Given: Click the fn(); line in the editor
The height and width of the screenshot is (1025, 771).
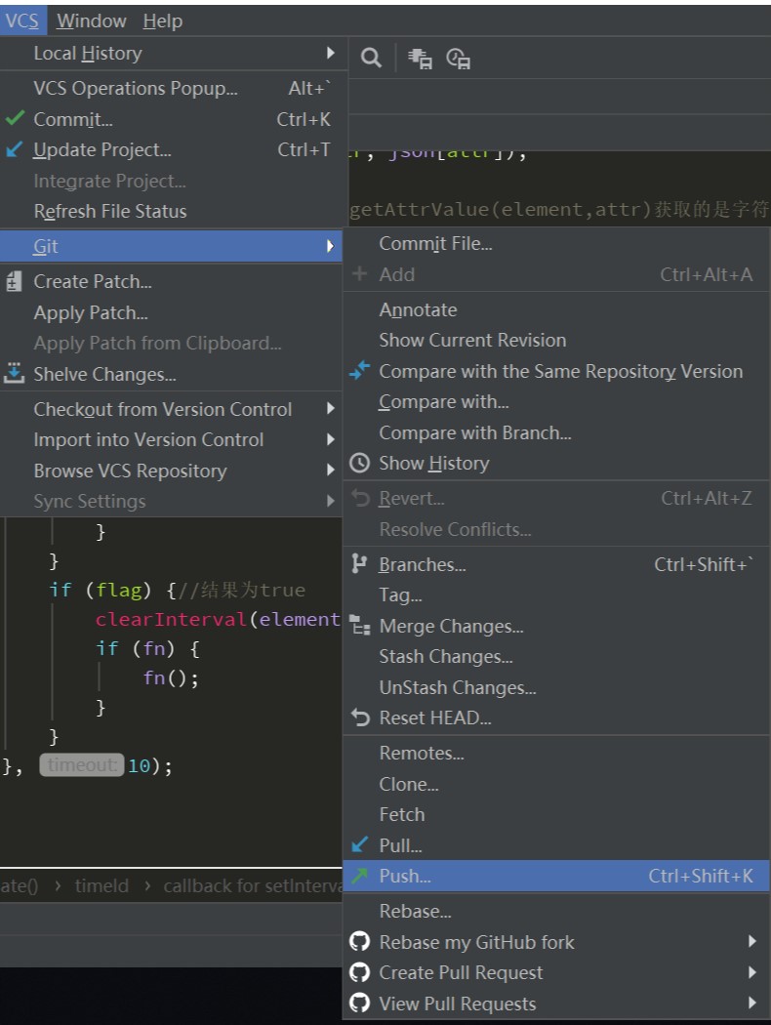Looking at the screenshot, I should pyautogui.click(x=171, y=677).
